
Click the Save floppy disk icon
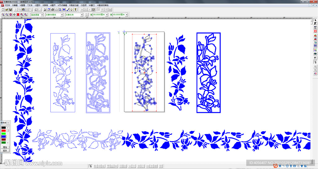[x=10, y=10]
